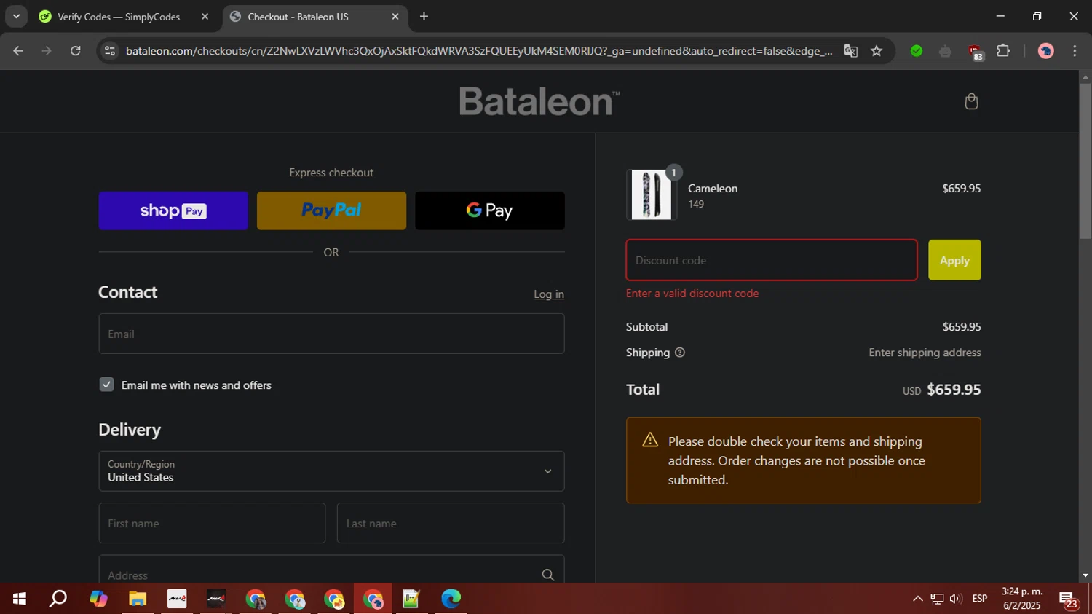Viewport: 1092px width, 614px height.
Task: Click the Bataleon logo
Action: (539, 101)
